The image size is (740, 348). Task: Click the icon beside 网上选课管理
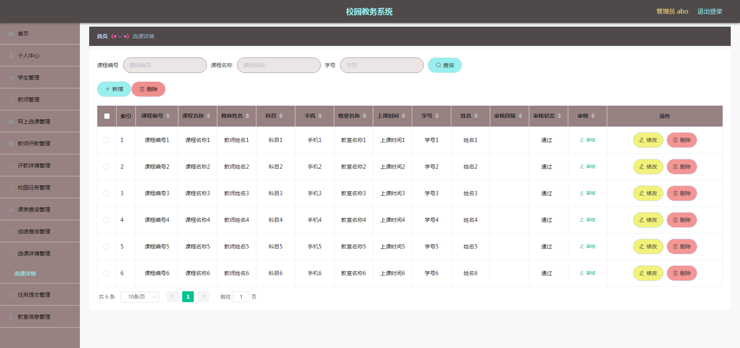(11, 122)
